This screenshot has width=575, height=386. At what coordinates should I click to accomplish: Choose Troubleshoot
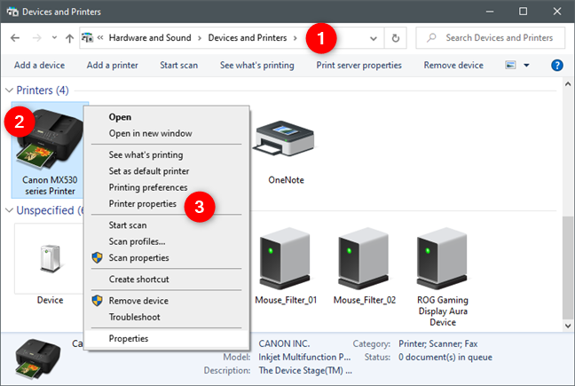tap(167, 317)
